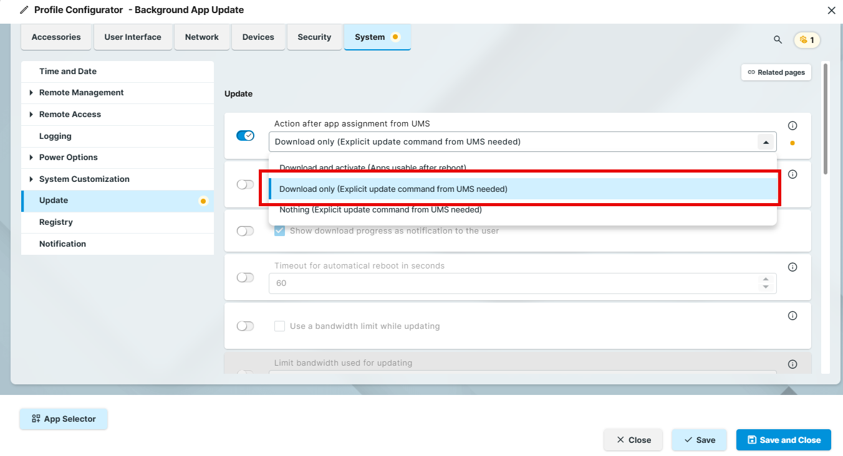843x456 pixels.
Task: Switch to the Security tab
Action: 314,37
